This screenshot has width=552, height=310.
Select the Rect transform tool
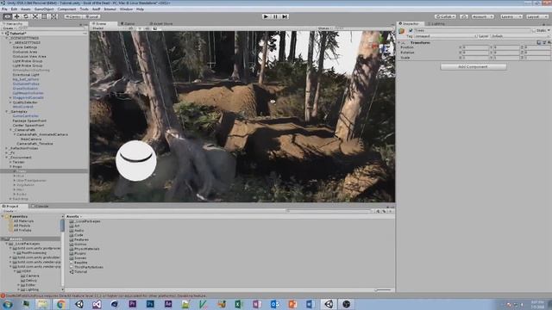(44, 16)
